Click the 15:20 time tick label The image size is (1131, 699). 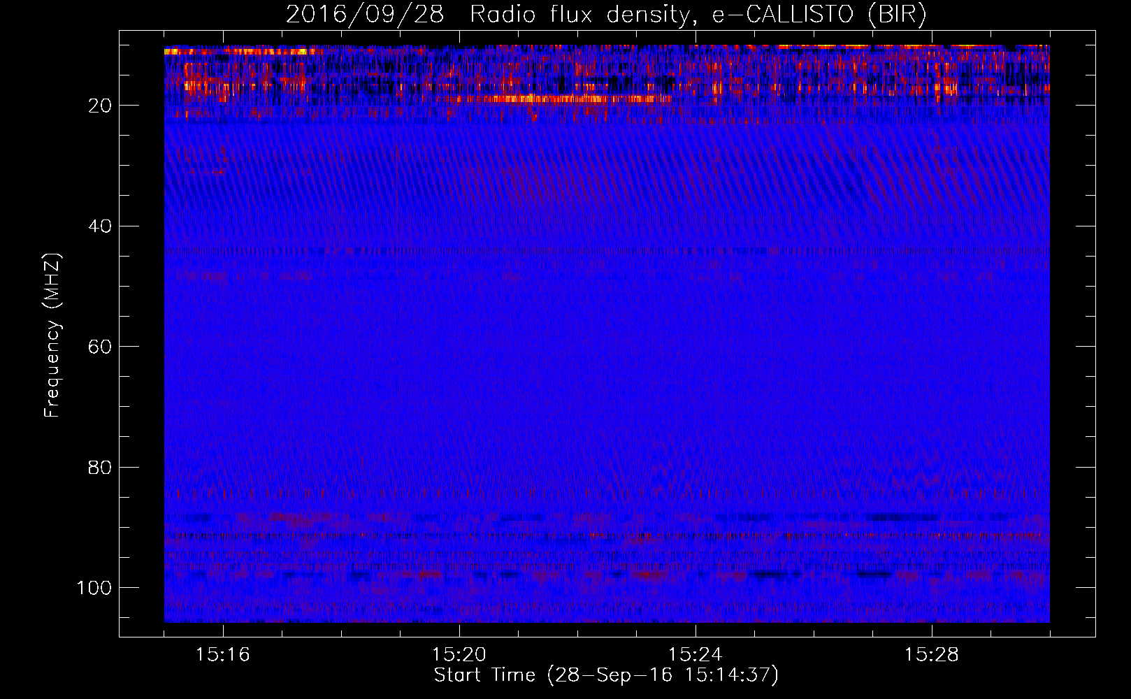tap(459, 655)
